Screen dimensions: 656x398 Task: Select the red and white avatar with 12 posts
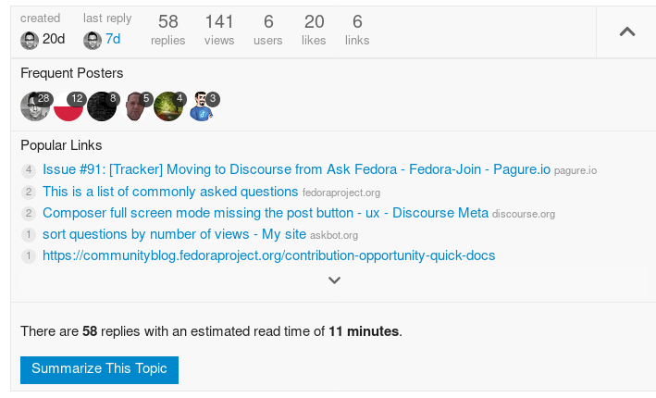click(x=68, y=107)
